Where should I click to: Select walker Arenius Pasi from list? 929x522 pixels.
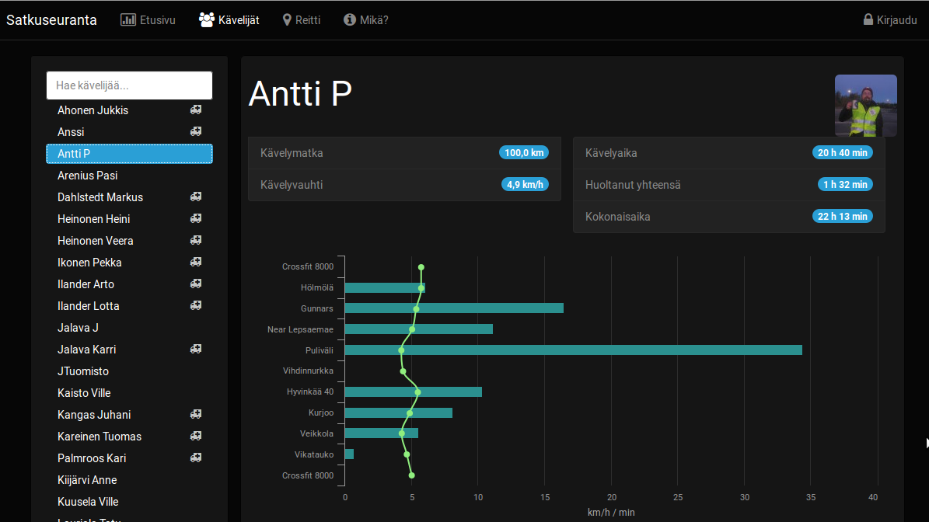pyautogui.click(x=87, y=176)
